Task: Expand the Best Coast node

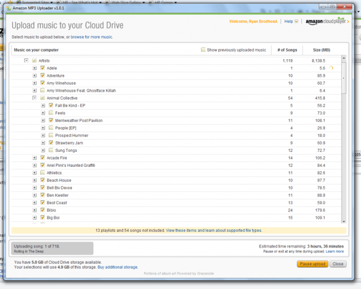Action: [x=35, y=203]
